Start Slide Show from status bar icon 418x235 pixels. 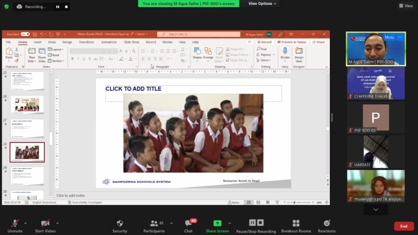pyautogui.click(x=277, y=202)
